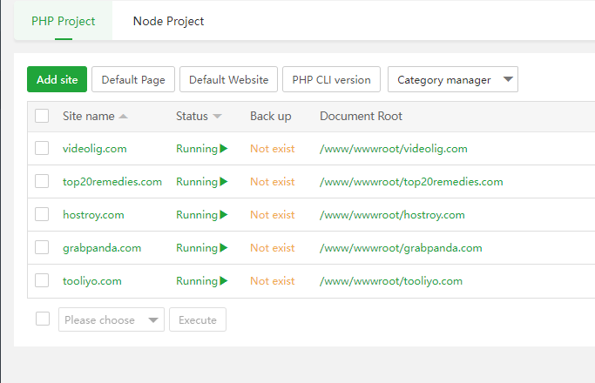The width and height of the screenshot is (595, 383).
Task: Click Not exist backup for videolig.com
Action: (x=272, y=149)
